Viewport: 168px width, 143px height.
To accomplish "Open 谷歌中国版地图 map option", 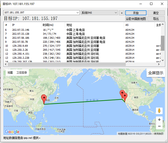I will pos(136,19).
